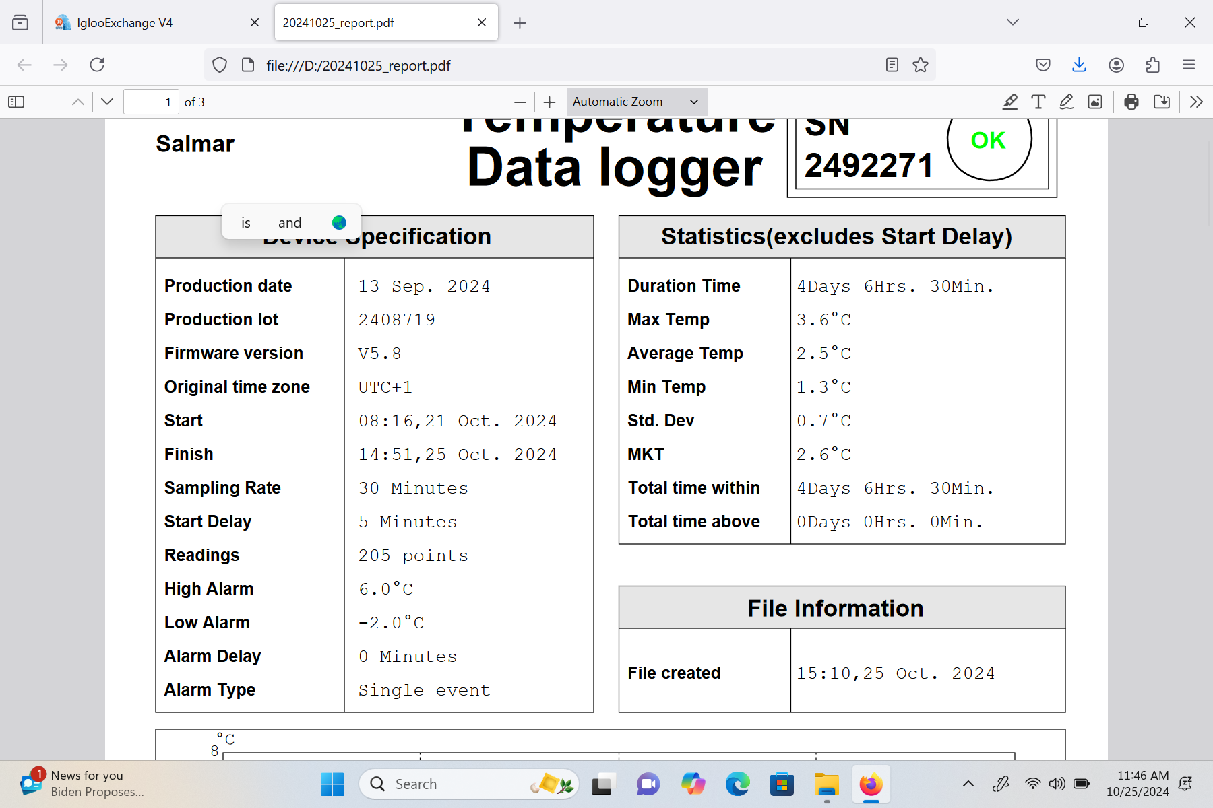Print the PDF document
1213x808 pixels.
tap(1131, 102)
